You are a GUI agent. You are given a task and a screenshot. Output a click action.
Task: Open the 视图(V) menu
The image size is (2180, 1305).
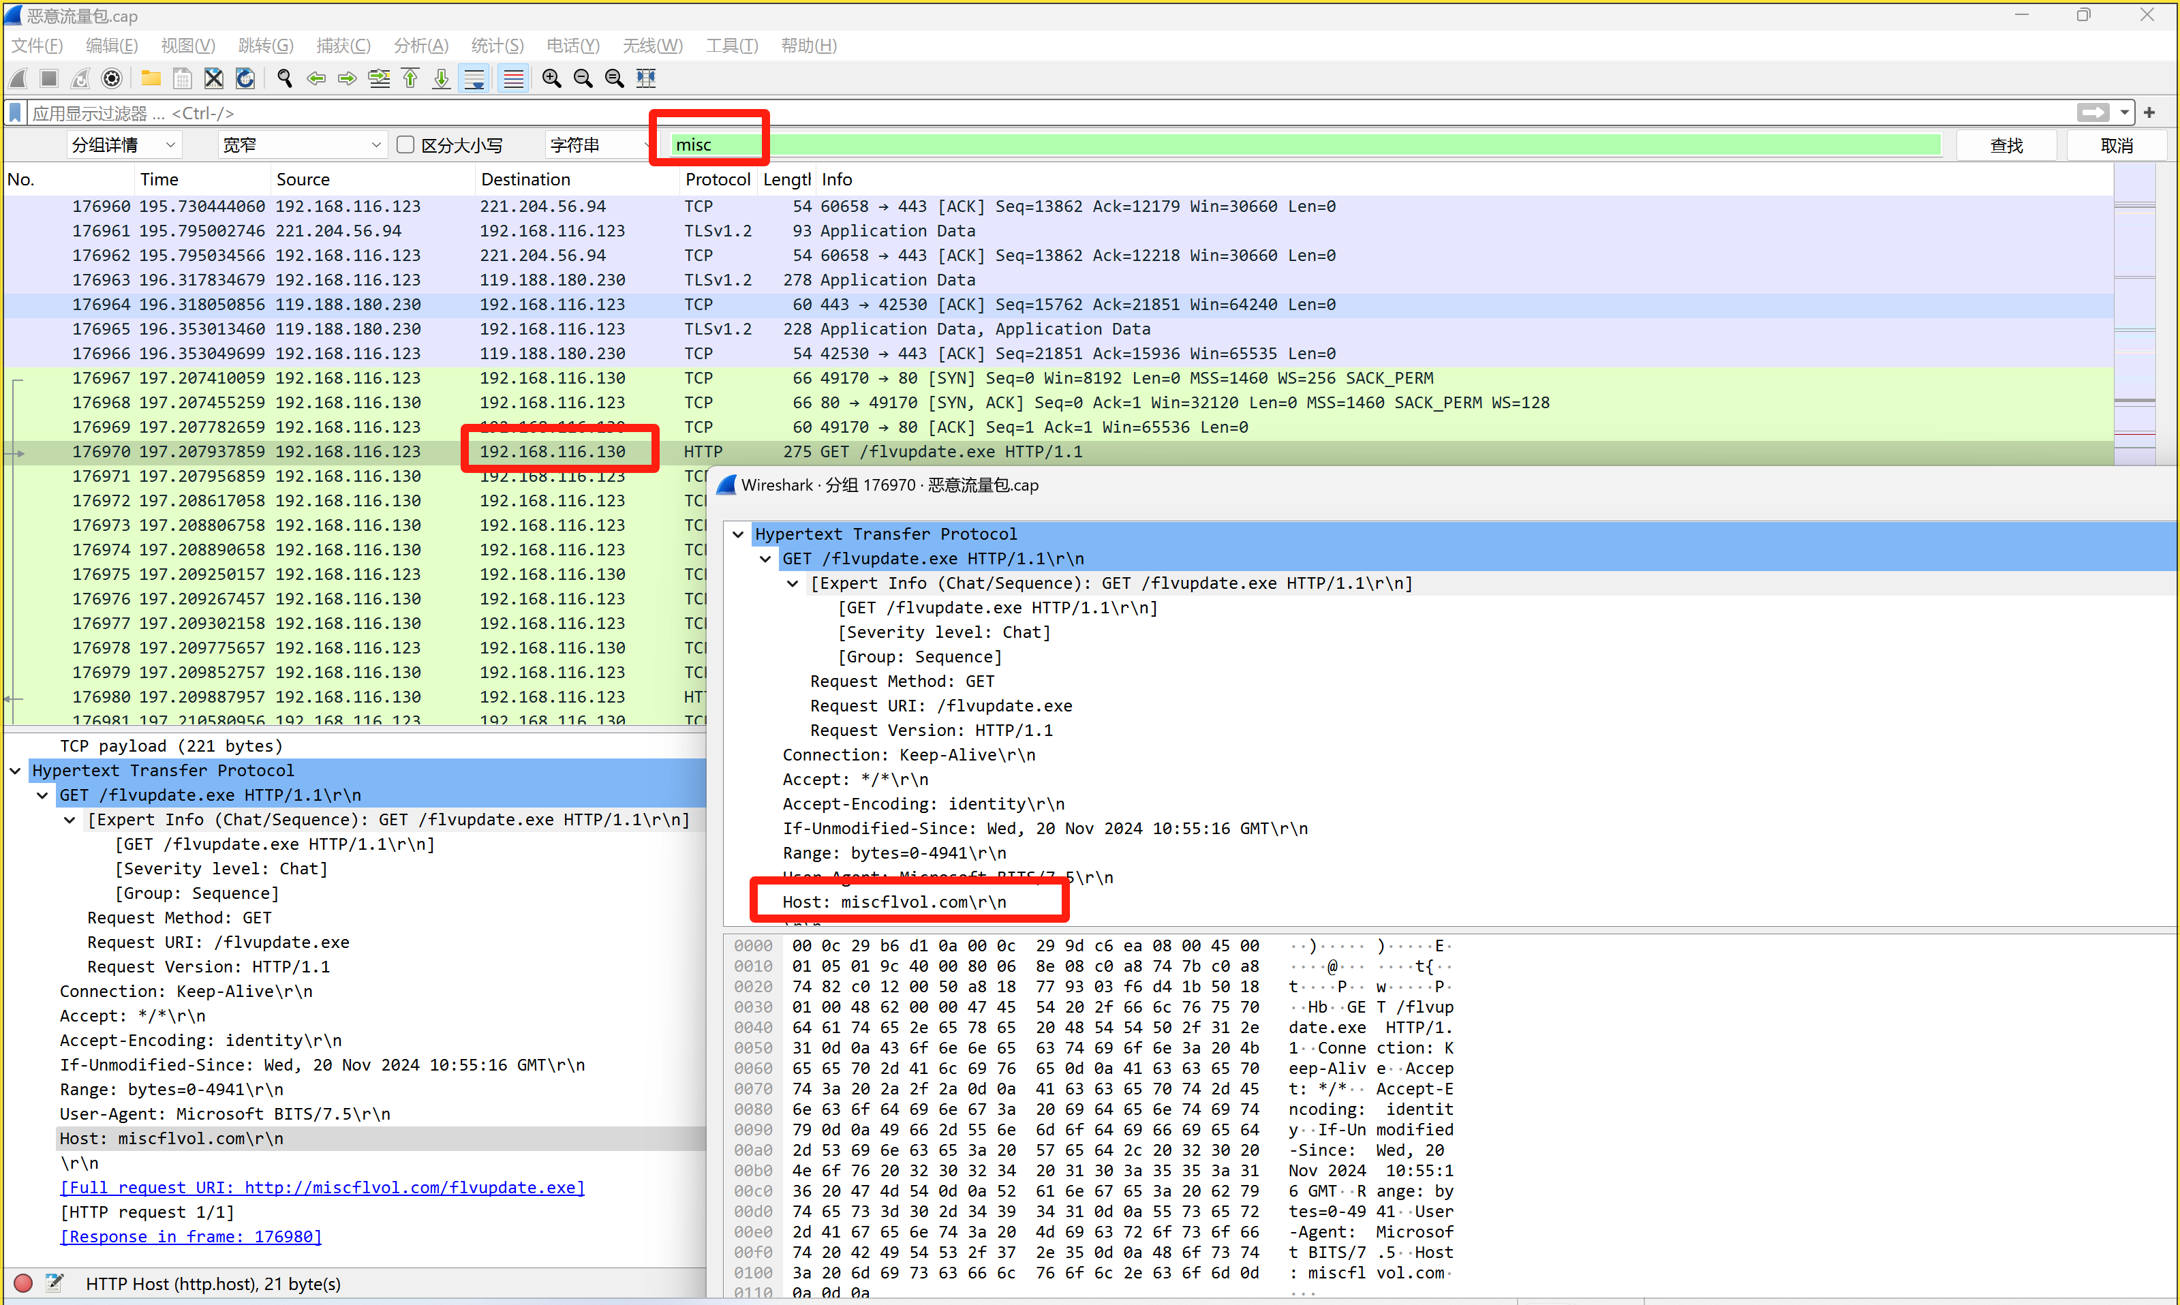pos(188,46)
